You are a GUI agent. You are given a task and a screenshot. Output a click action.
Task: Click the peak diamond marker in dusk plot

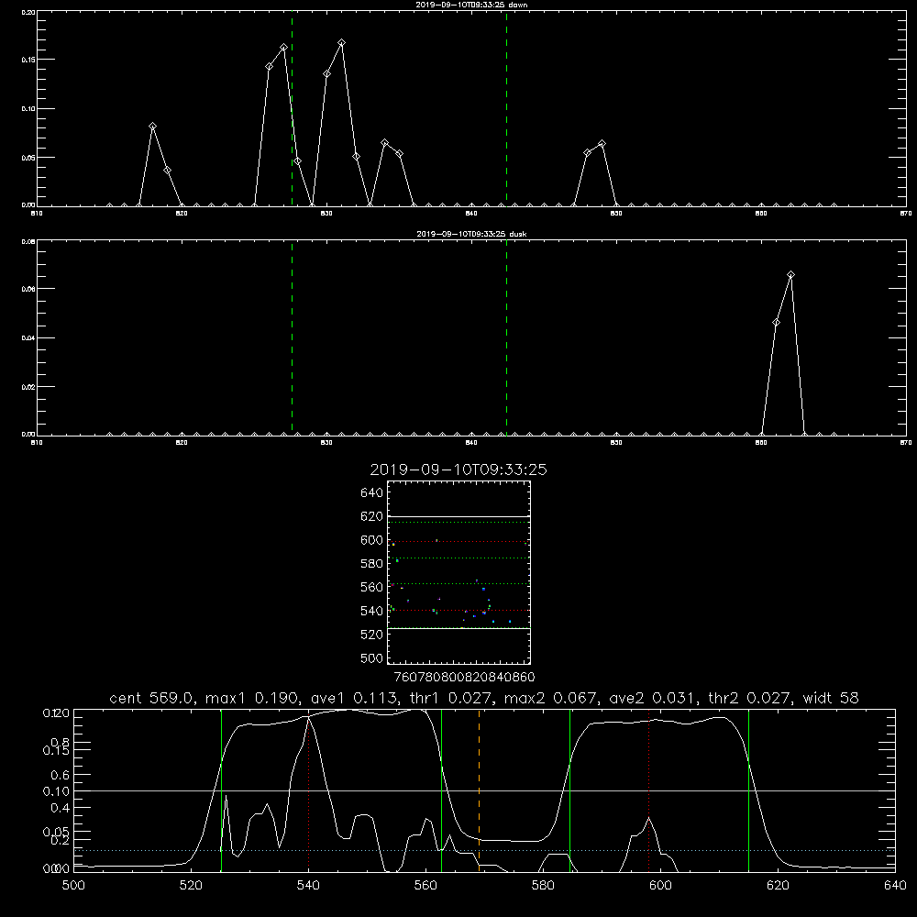[790, 275]
